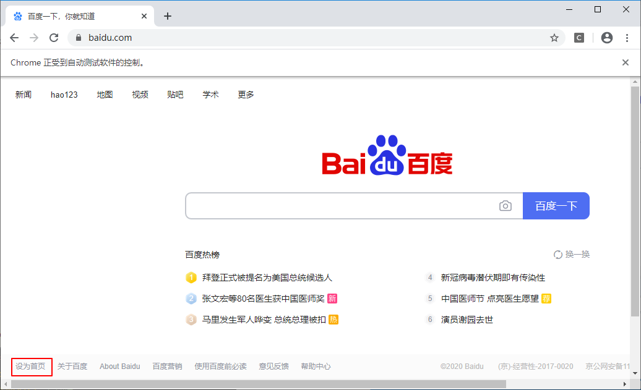Screen dimensions: 641x390
Task: Open 新冠病毒潜伏期即有传染性 headline
Action: pos(493,278)
